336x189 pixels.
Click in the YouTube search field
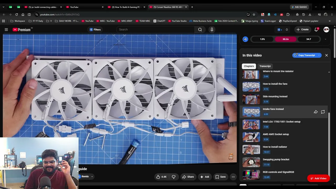pos(155,30)
